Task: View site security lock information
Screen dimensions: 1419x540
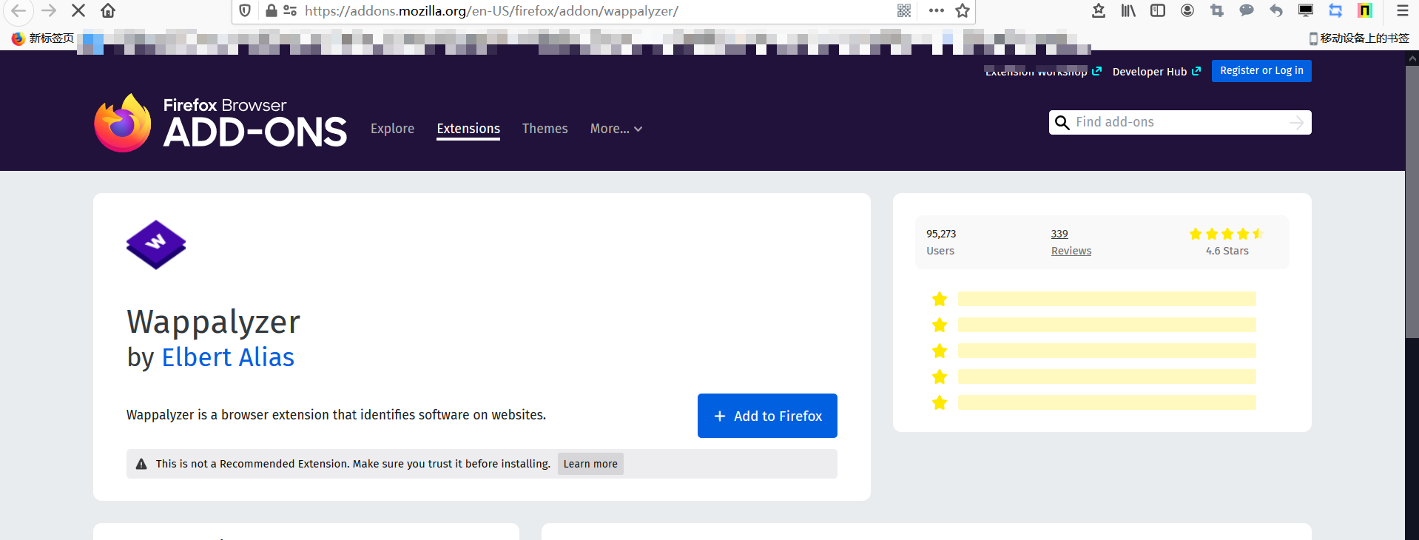Action: coord(272,10)
